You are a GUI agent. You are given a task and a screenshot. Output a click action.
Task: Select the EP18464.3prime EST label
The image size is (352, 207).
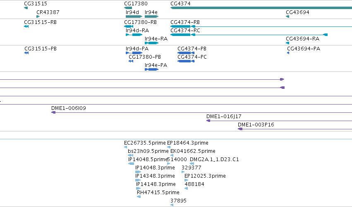(x=188, y=143)
